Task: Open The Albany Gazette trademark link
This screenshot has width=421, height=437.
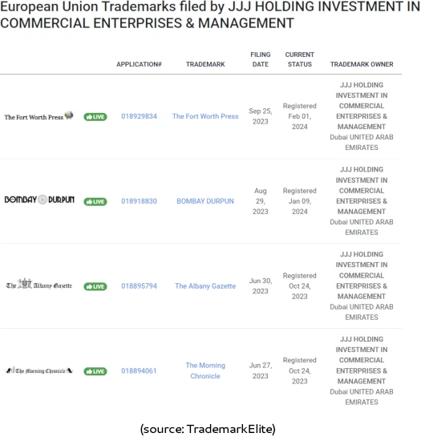Action: (205, 286)
